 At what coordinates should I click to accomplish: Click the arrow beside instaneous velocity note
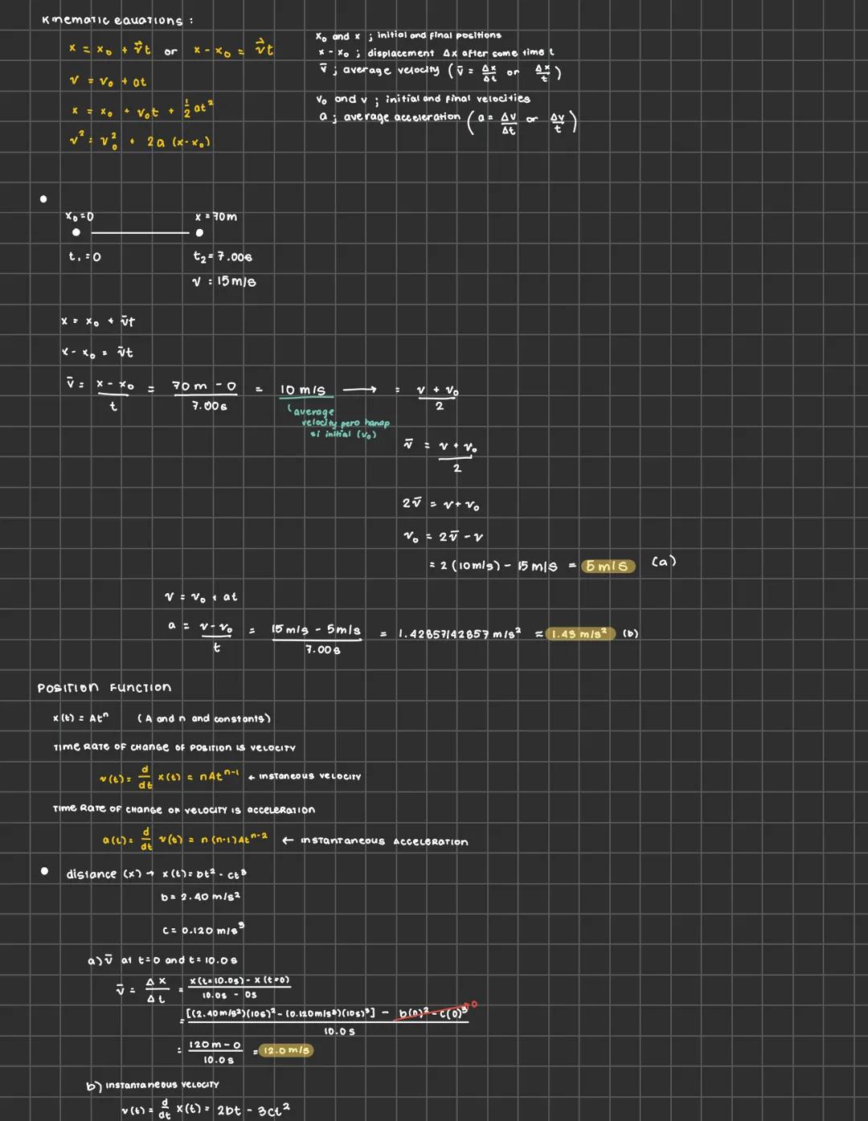252,776
